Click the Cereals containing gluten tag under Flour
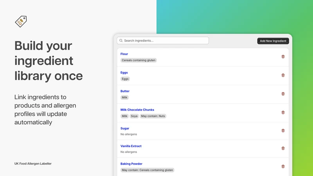The width and height of the screenshot is (313, 176). click(139, 60)
